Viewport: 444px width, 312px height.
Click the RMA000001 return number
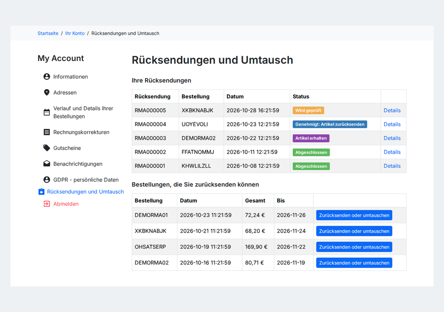click(x=150, y=166)
